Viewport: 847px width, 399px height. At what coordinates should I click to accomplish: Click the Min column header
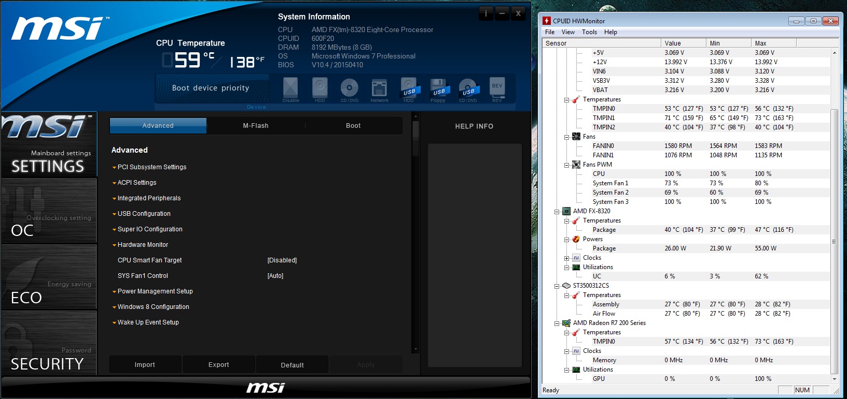point(728,43)
